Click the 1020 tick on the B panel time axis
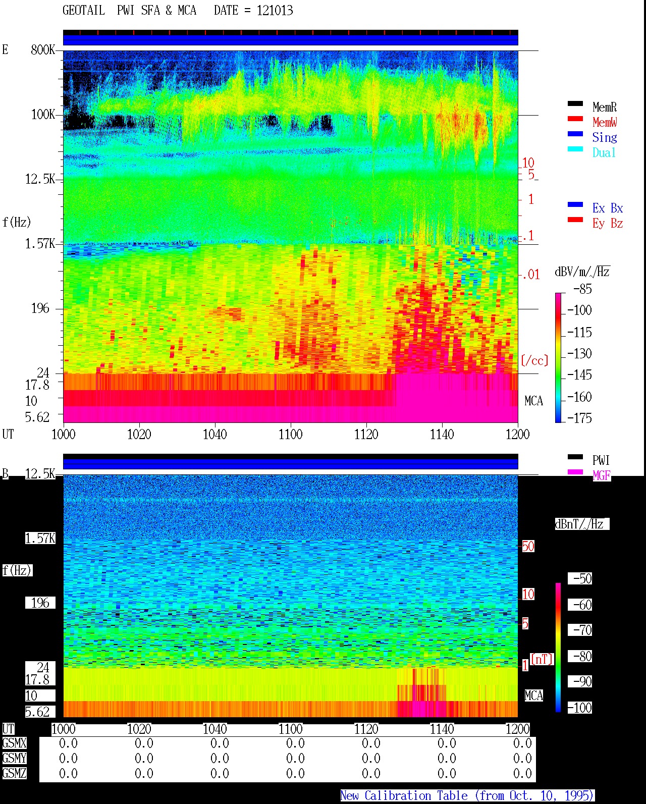 [x=139, y=729]
